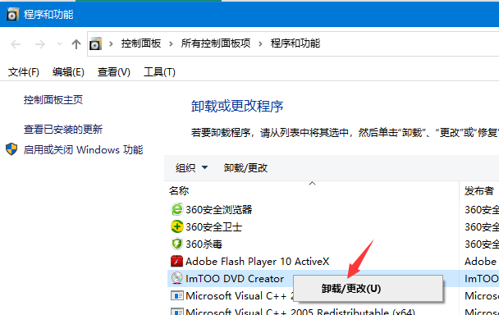Viewport: 499px width, 315px height.
Task: Open 启用或关闭 Windows 功能 link
Action: tap(84, 149)
